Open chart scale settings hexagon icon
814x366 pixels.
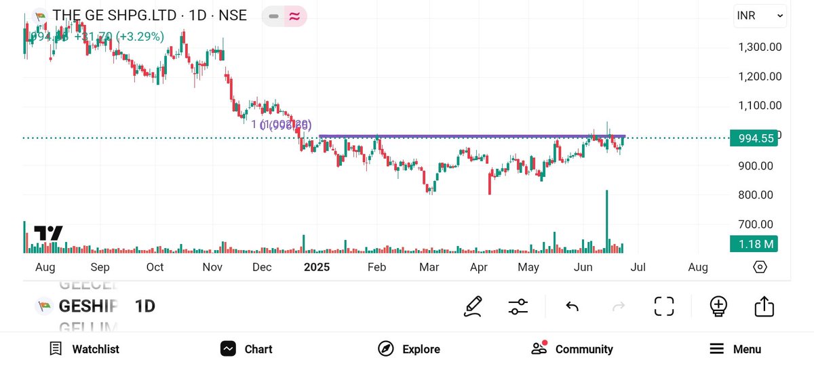click(760, 266)
